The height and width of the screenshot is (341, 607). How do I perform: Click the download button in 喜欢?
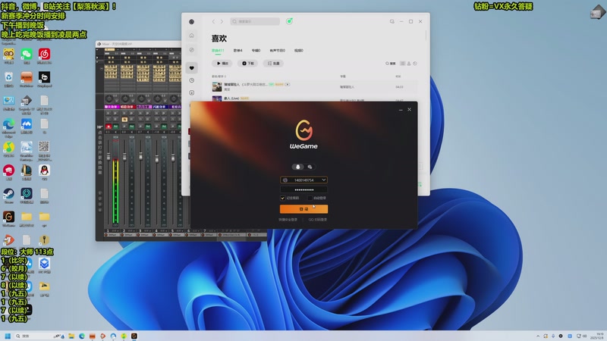coord(248,64)
